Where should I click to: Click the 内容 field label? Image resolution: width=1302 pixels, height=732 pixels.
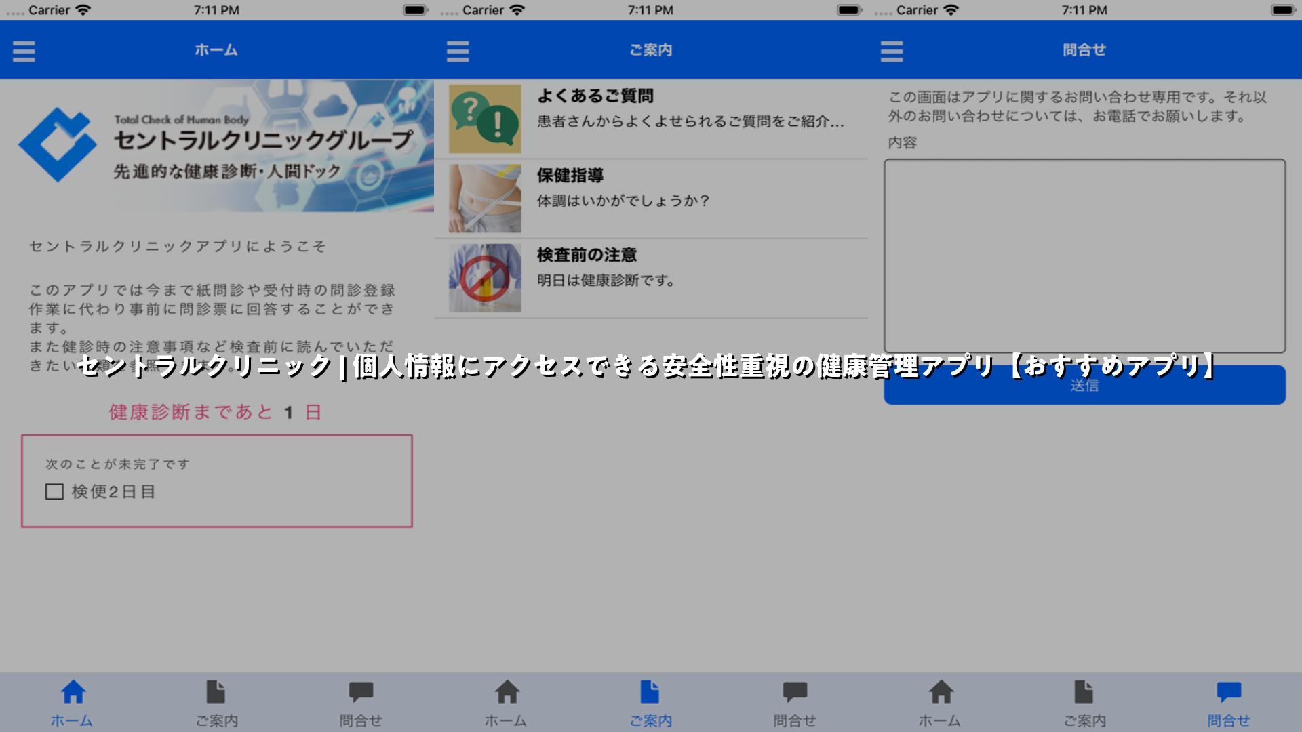pyautogui.click(x=903, y=142)
